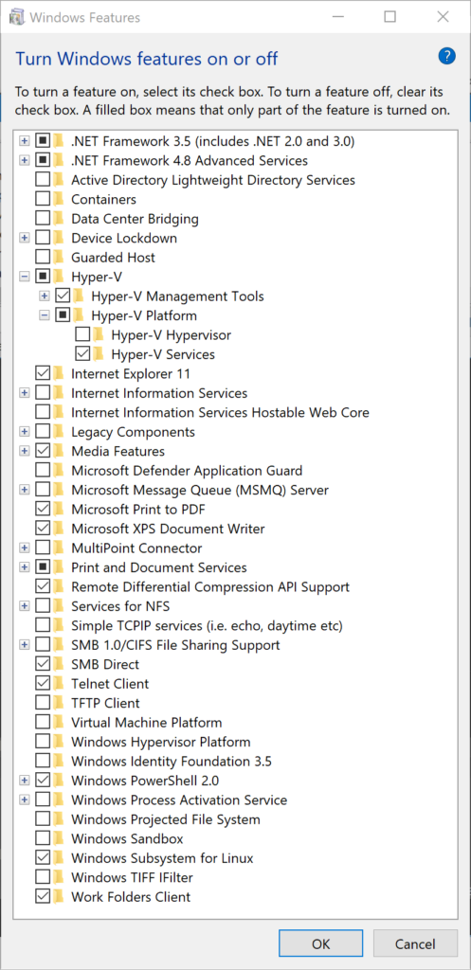Click the folder icon beside Guarded Host
The height and width of the screenshot is (970, 471).
click(x=59, y=258)
